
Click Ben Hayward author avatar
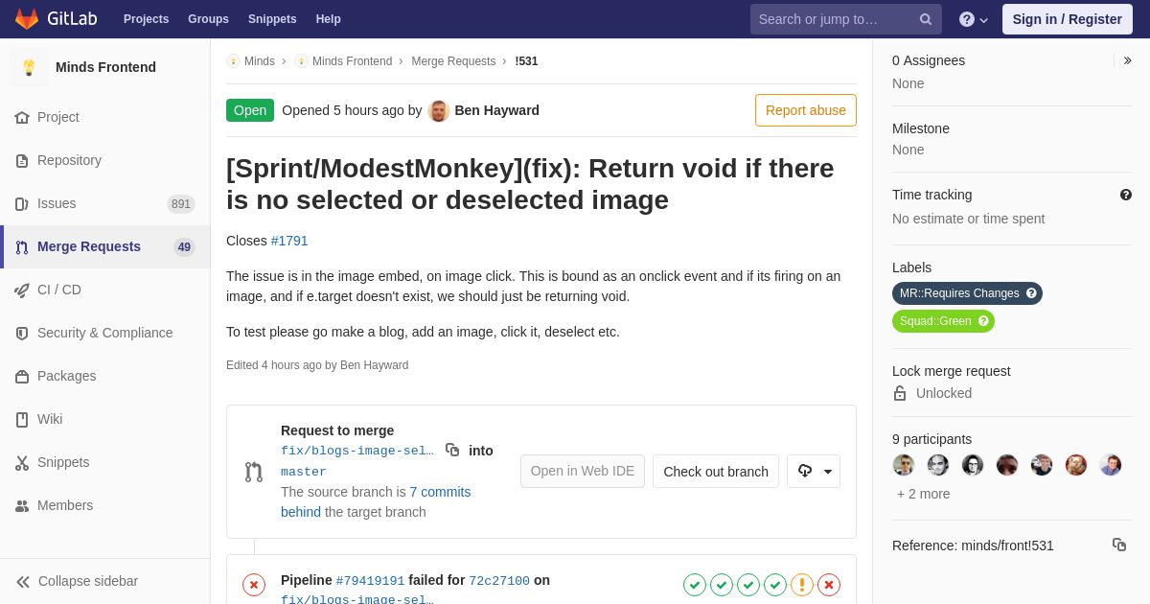point(439,110)
